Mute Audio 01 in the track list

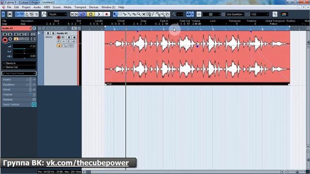pos(48,33)
